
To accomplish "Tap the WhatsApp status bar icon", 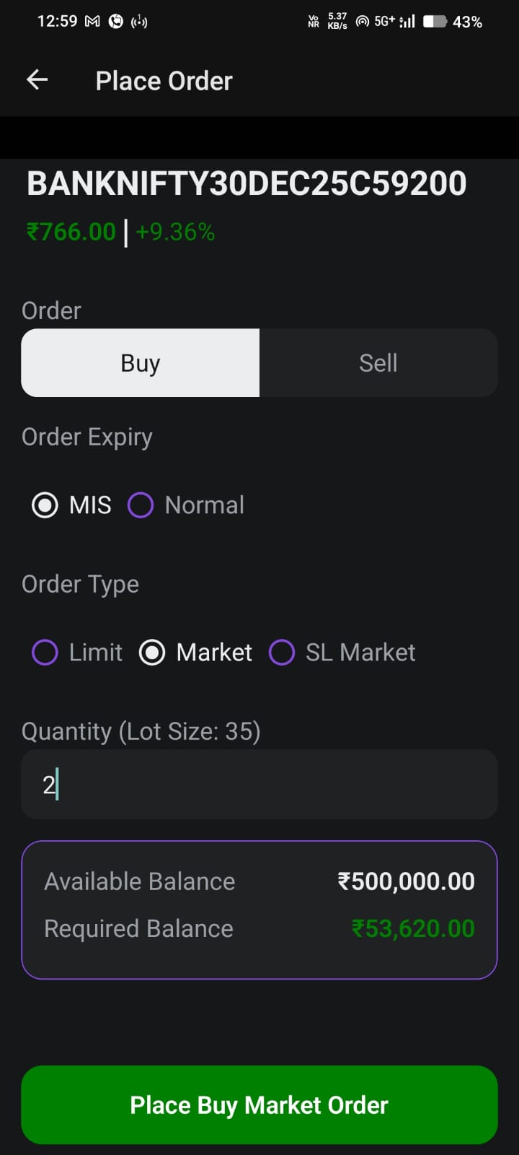I will pos(115,22).
